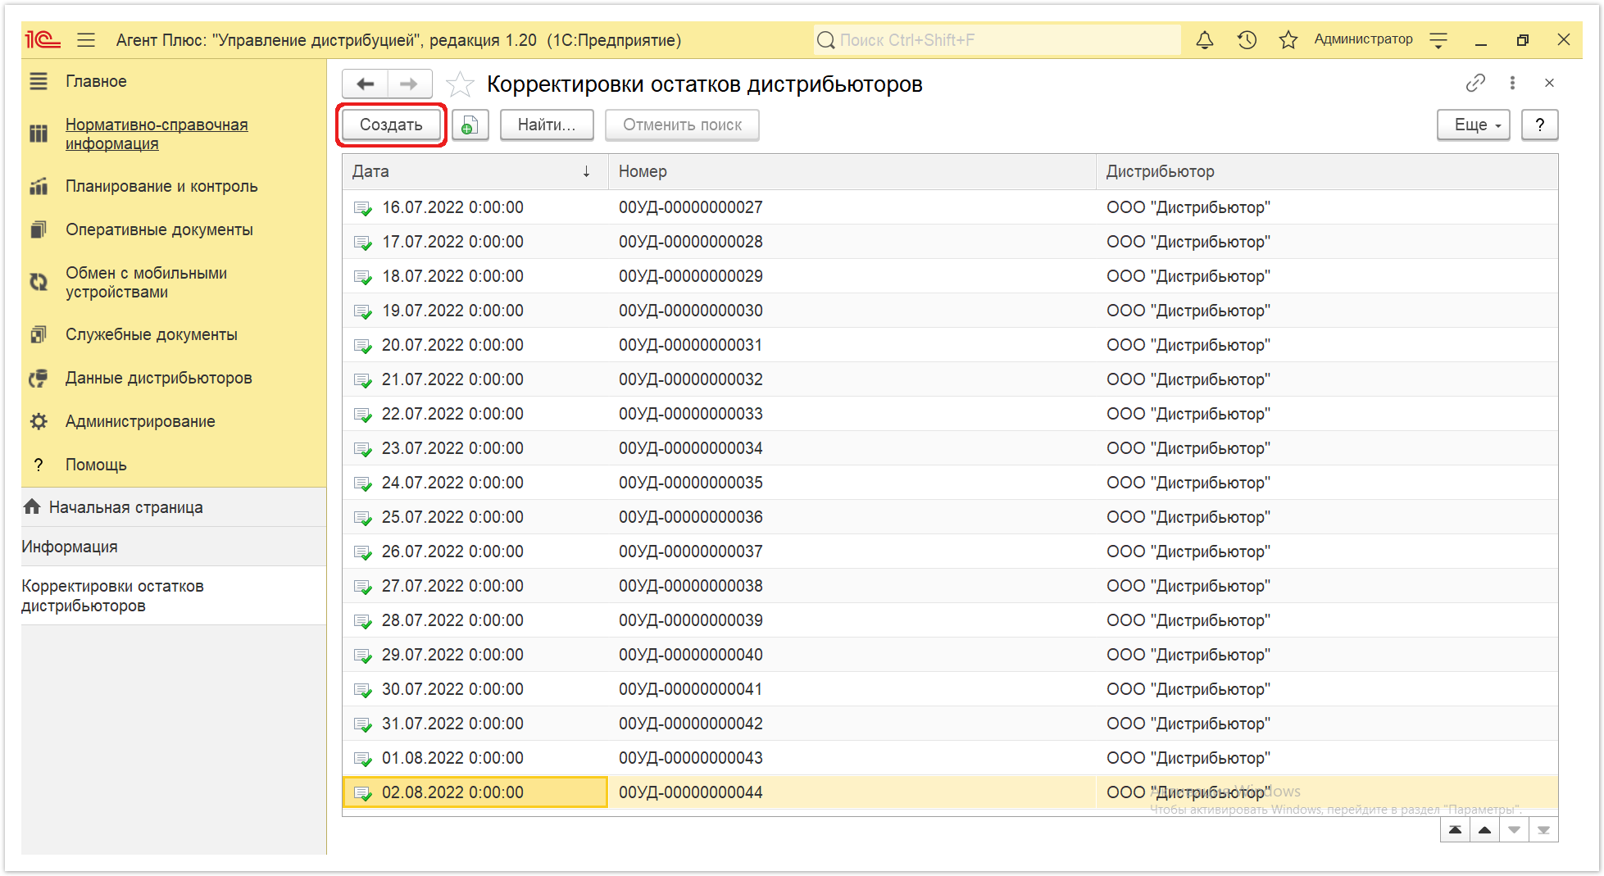The width and height of the screenshot is (1604, 876).
Task: Select Корректировки остатков дистрибьюторов open tab
Action: coord(174,596)
